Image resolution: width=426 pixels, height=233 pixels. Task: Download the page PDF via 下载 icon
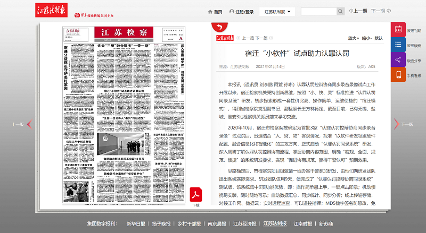[x=196, y=195]
